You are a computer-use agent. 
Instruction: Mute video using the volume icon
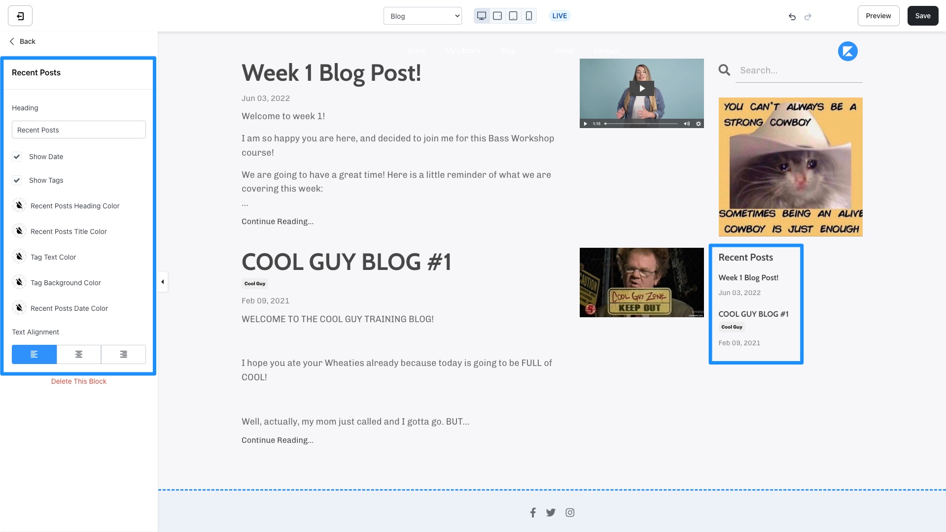point(686,124)
